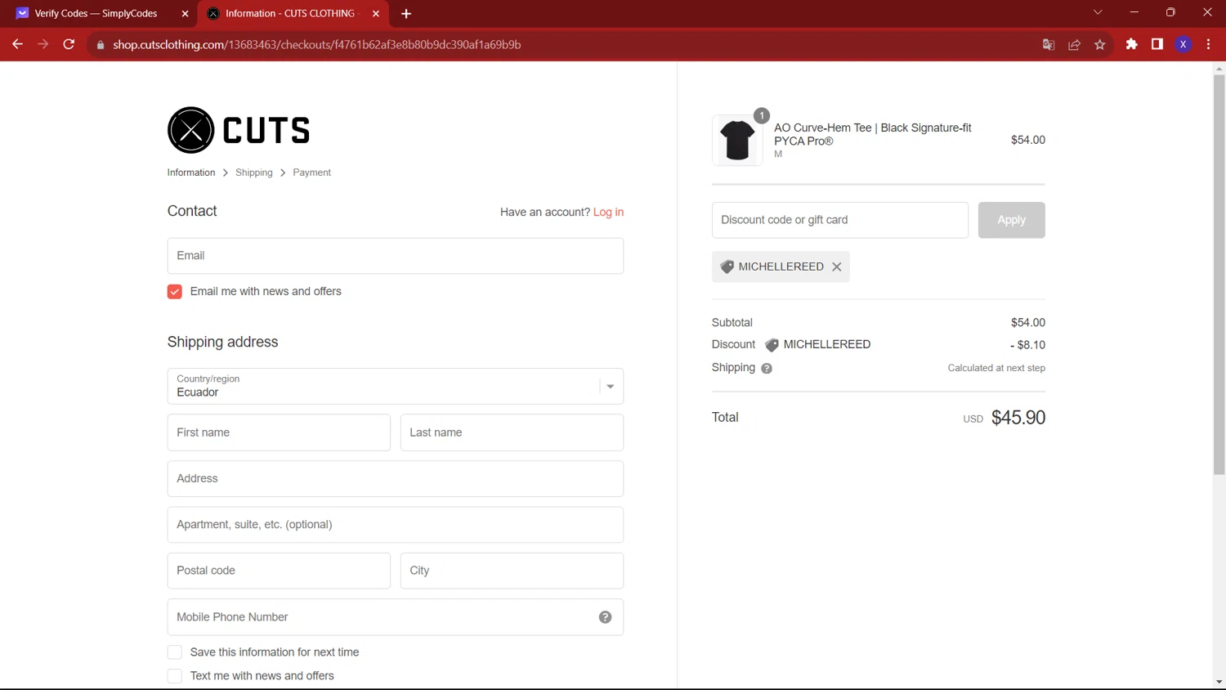Click the Shipping address heading
1226x690 pixels.
(222, 342)
